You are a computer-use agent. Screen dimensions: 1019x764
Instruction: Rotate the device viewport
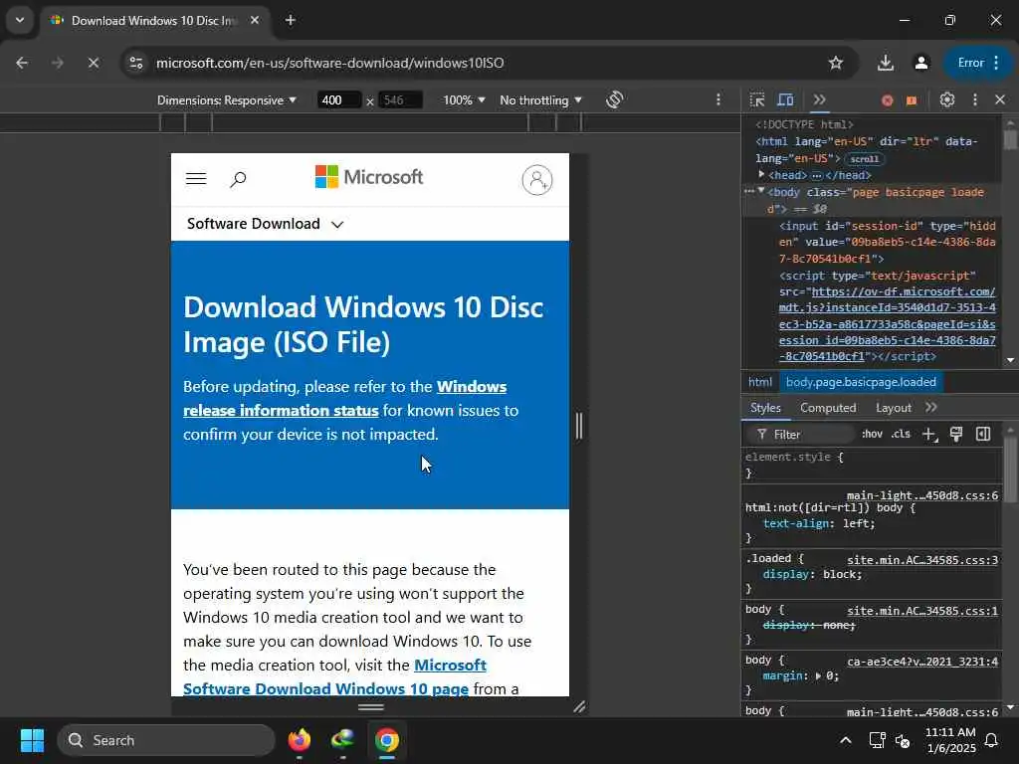(x=614, y=100)
